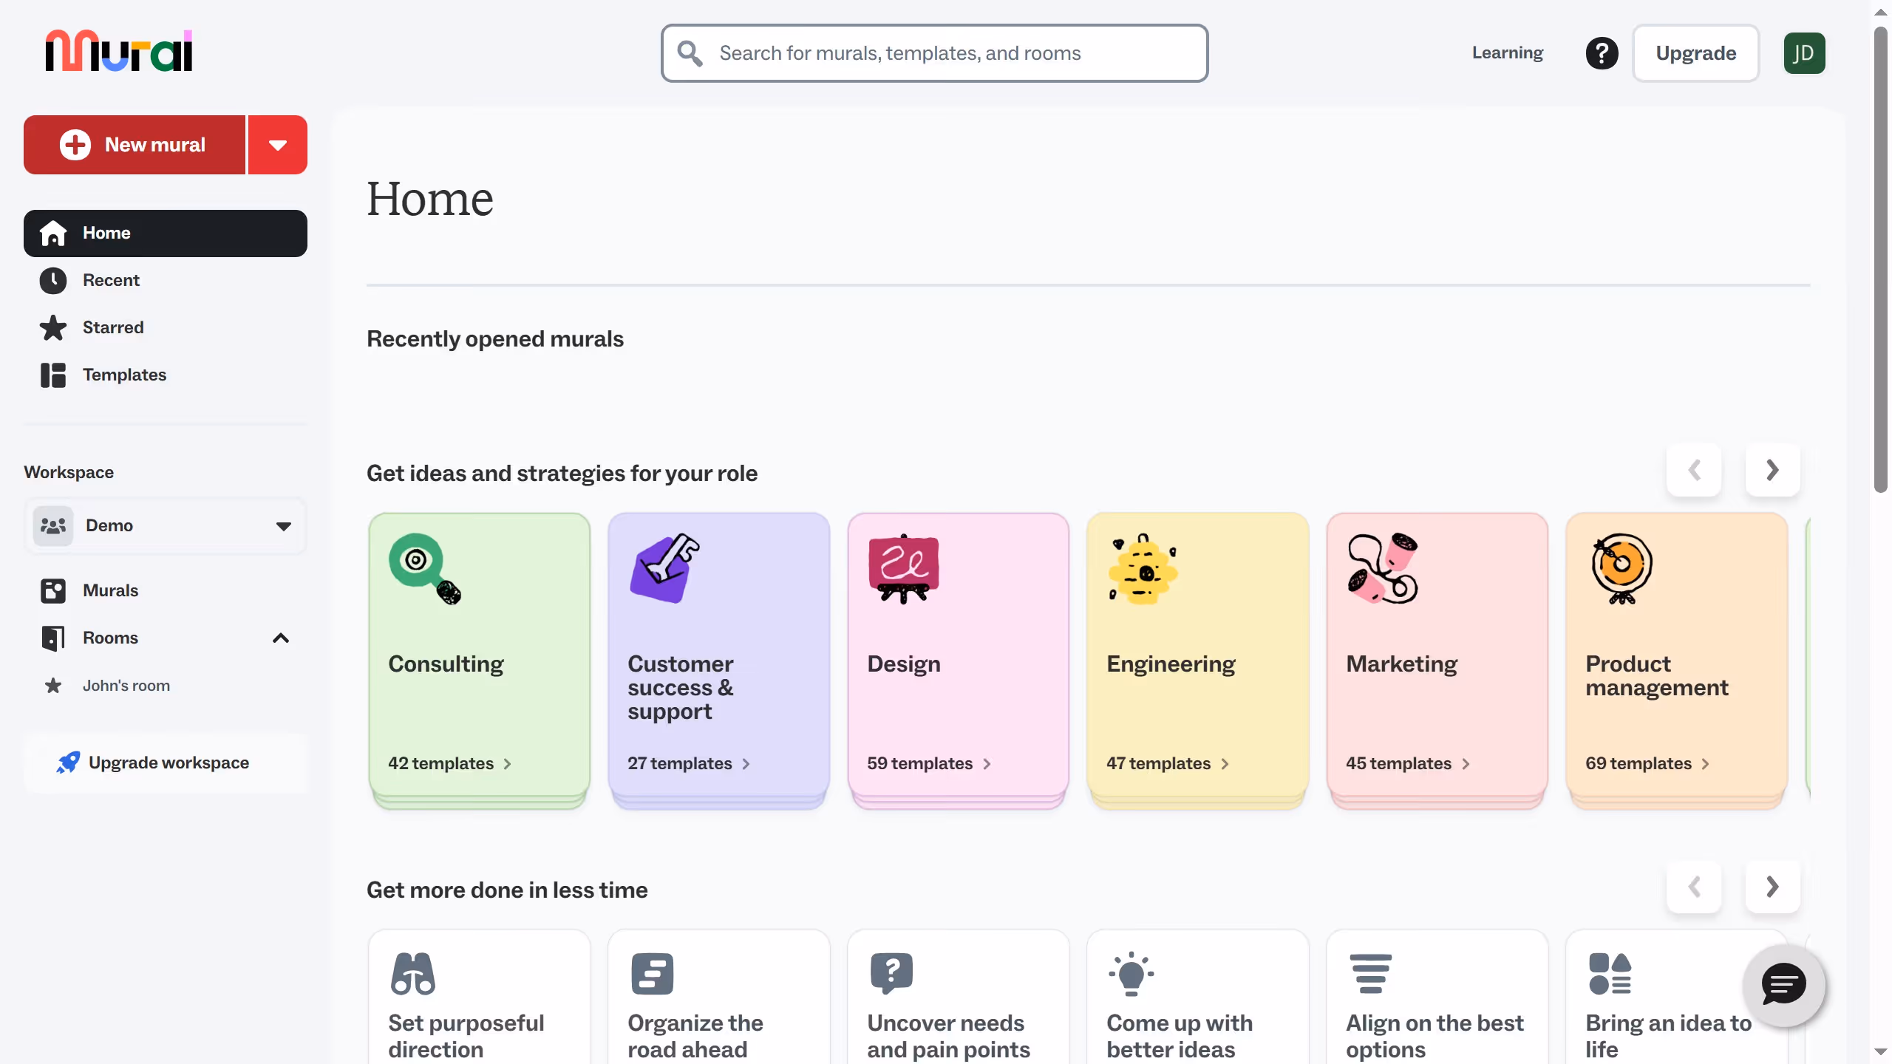This screenshot has height=1064, width=1892.
Task: Click the JD user avatar
Action: [x=1803, y=53]
